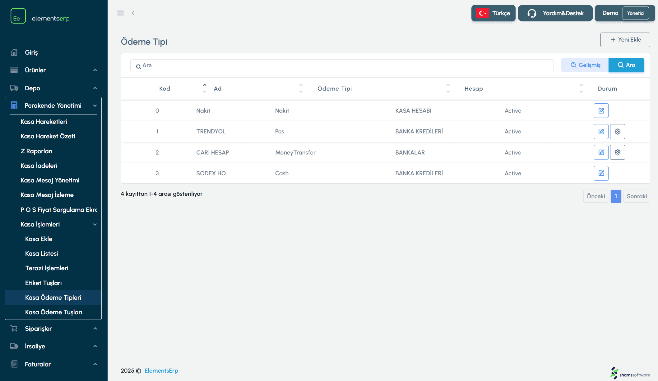The image size is (658, 381).
Task: Open settings gear for CARİ HESAP row
Action: pyautogui.click(x=617, y=152)
